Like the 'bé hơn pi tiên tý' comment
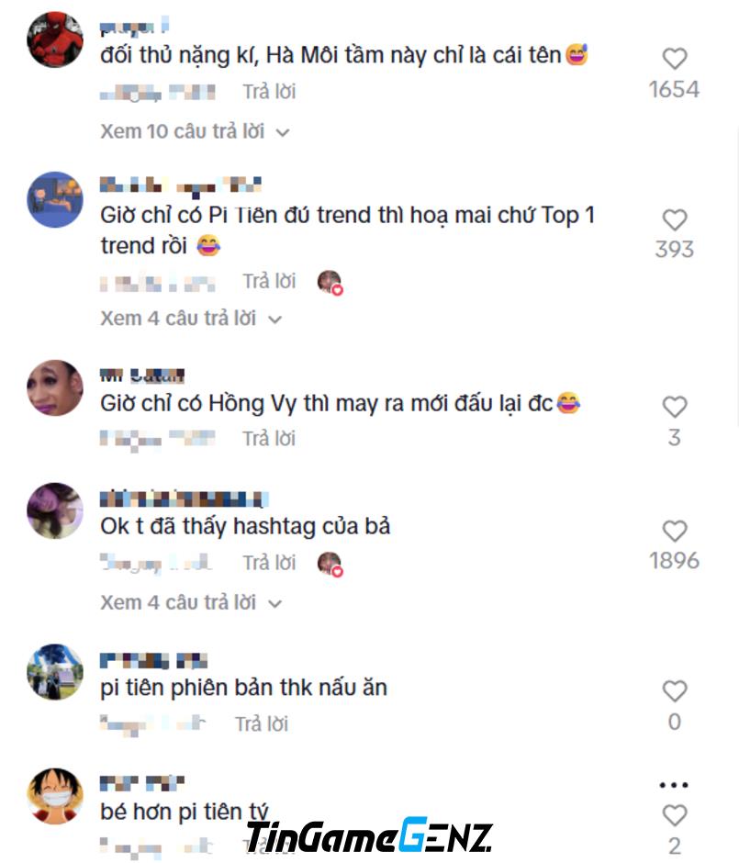 [x=674, y=815]
